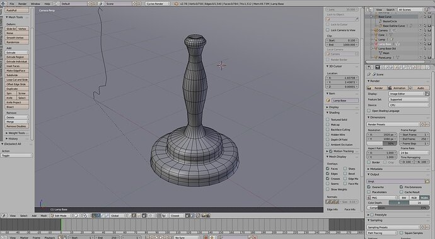Viewport: 435px width, 239px height.
Task: Click the outliner search magnifier icon
Action: (428, 9)
